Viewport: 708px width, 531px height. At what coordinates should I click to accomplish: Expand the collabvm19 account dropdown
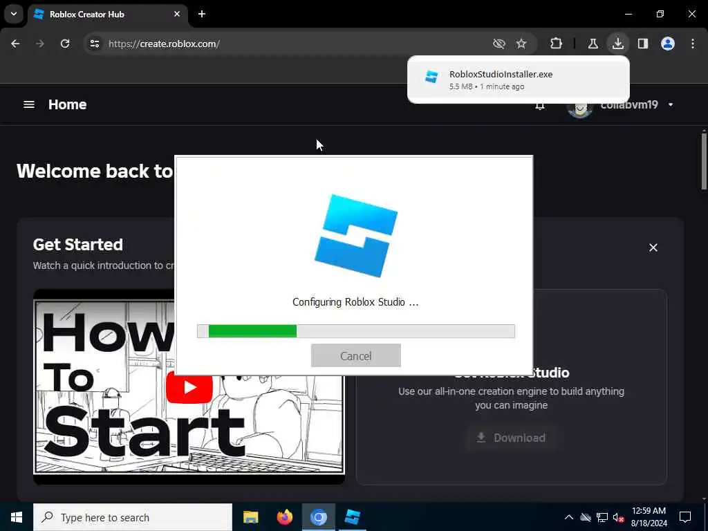point(671,105)
